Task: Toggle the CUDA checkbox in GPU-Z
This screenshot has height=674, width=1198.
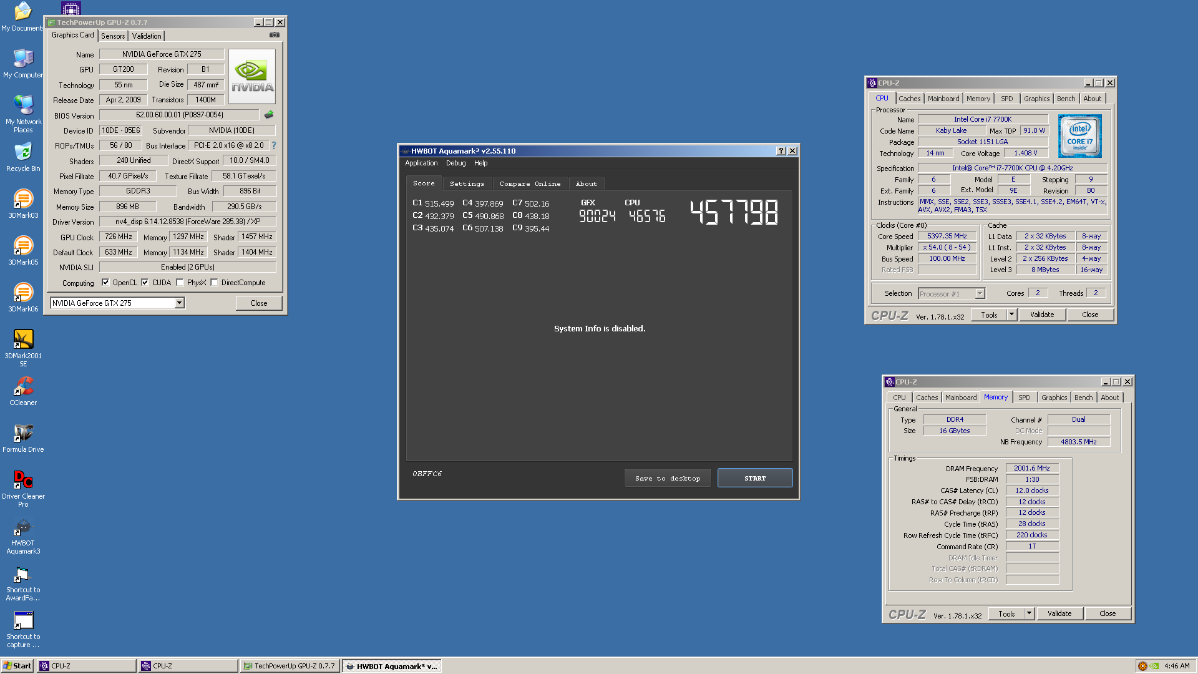Action: tap(145, 283)
